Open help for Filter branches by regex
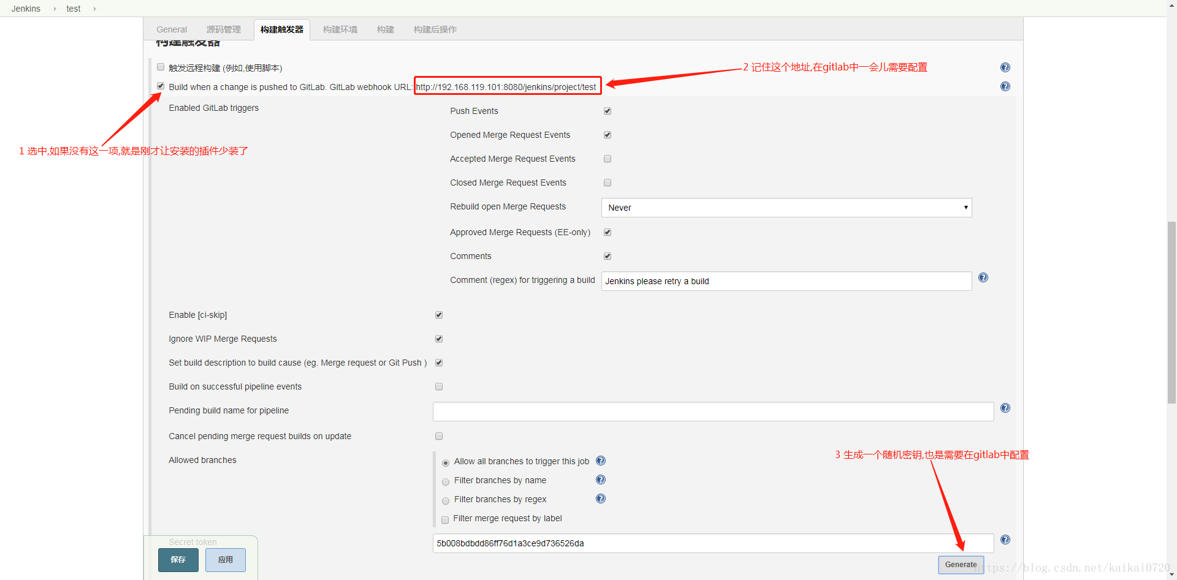Viewport: 1177px width, 580px height. pyautogui.click(x=600, y=499)
